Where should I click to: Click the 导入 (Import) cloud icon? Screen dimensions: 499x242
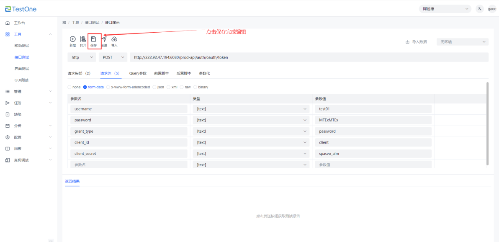[x=114, y=39]
